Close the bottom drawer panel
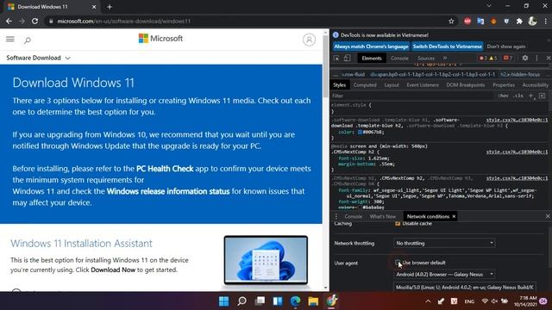 click(548, 216)
